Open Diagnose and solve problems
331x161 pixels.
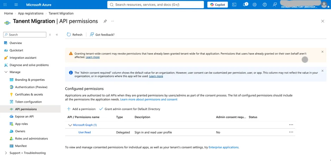pyautogui.click(x=29, y=65)
